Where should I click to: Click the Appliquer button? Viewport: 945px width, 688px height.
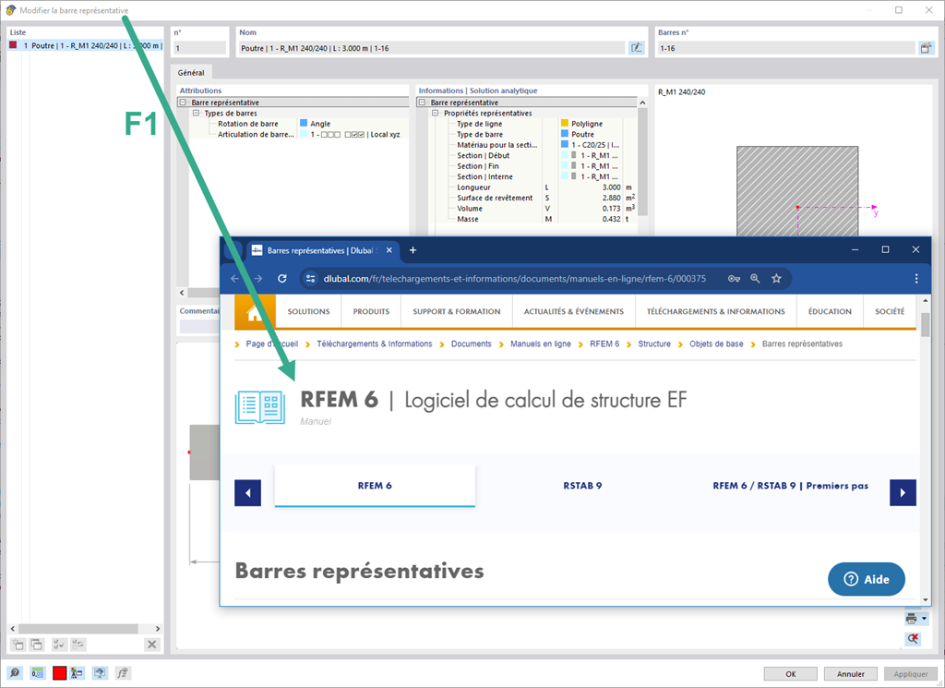(x=911, y=674)
